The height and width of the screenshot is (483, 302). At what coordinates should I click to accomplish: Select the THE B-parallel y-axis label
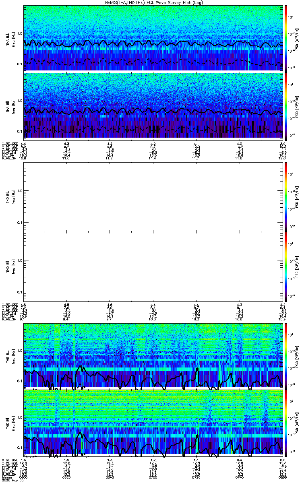[8, 423]
